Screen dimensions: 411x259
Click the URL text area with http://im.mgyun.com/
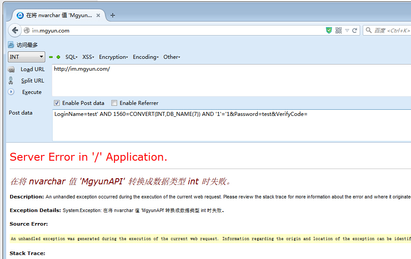click(x=232, y=80)
